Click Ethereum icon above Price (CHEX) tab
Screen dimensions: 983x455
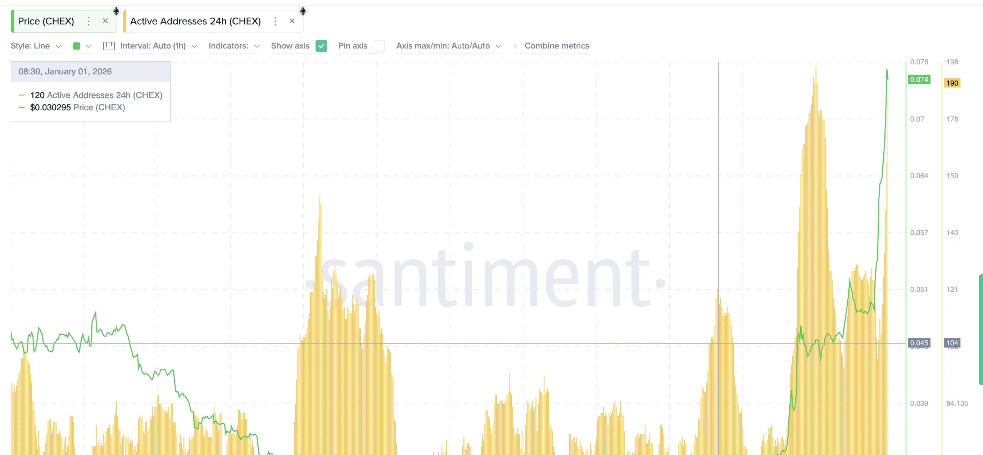(x=116, y=11)
